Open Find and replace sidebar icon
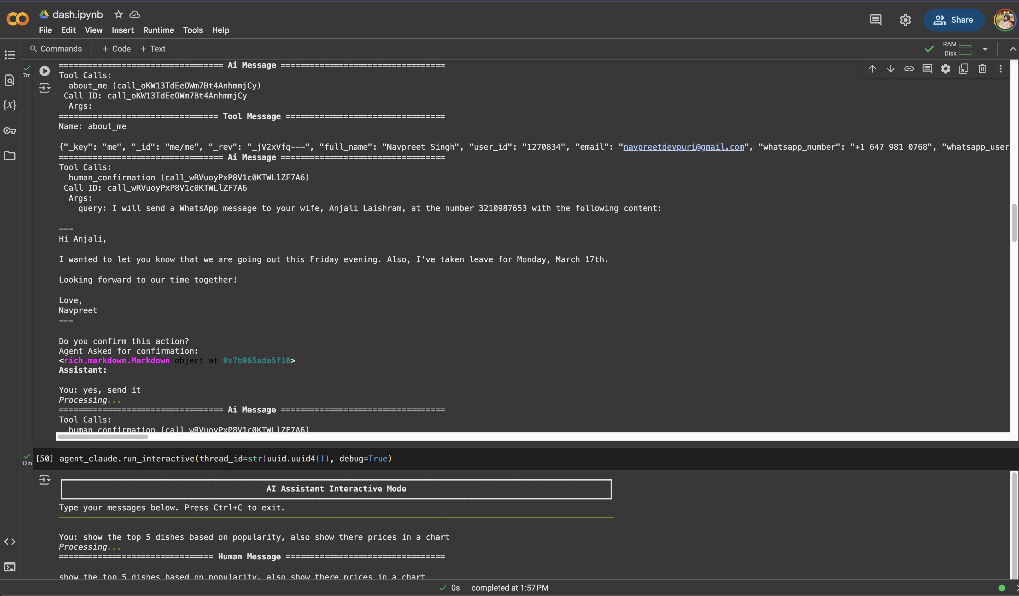 [10, 80]
